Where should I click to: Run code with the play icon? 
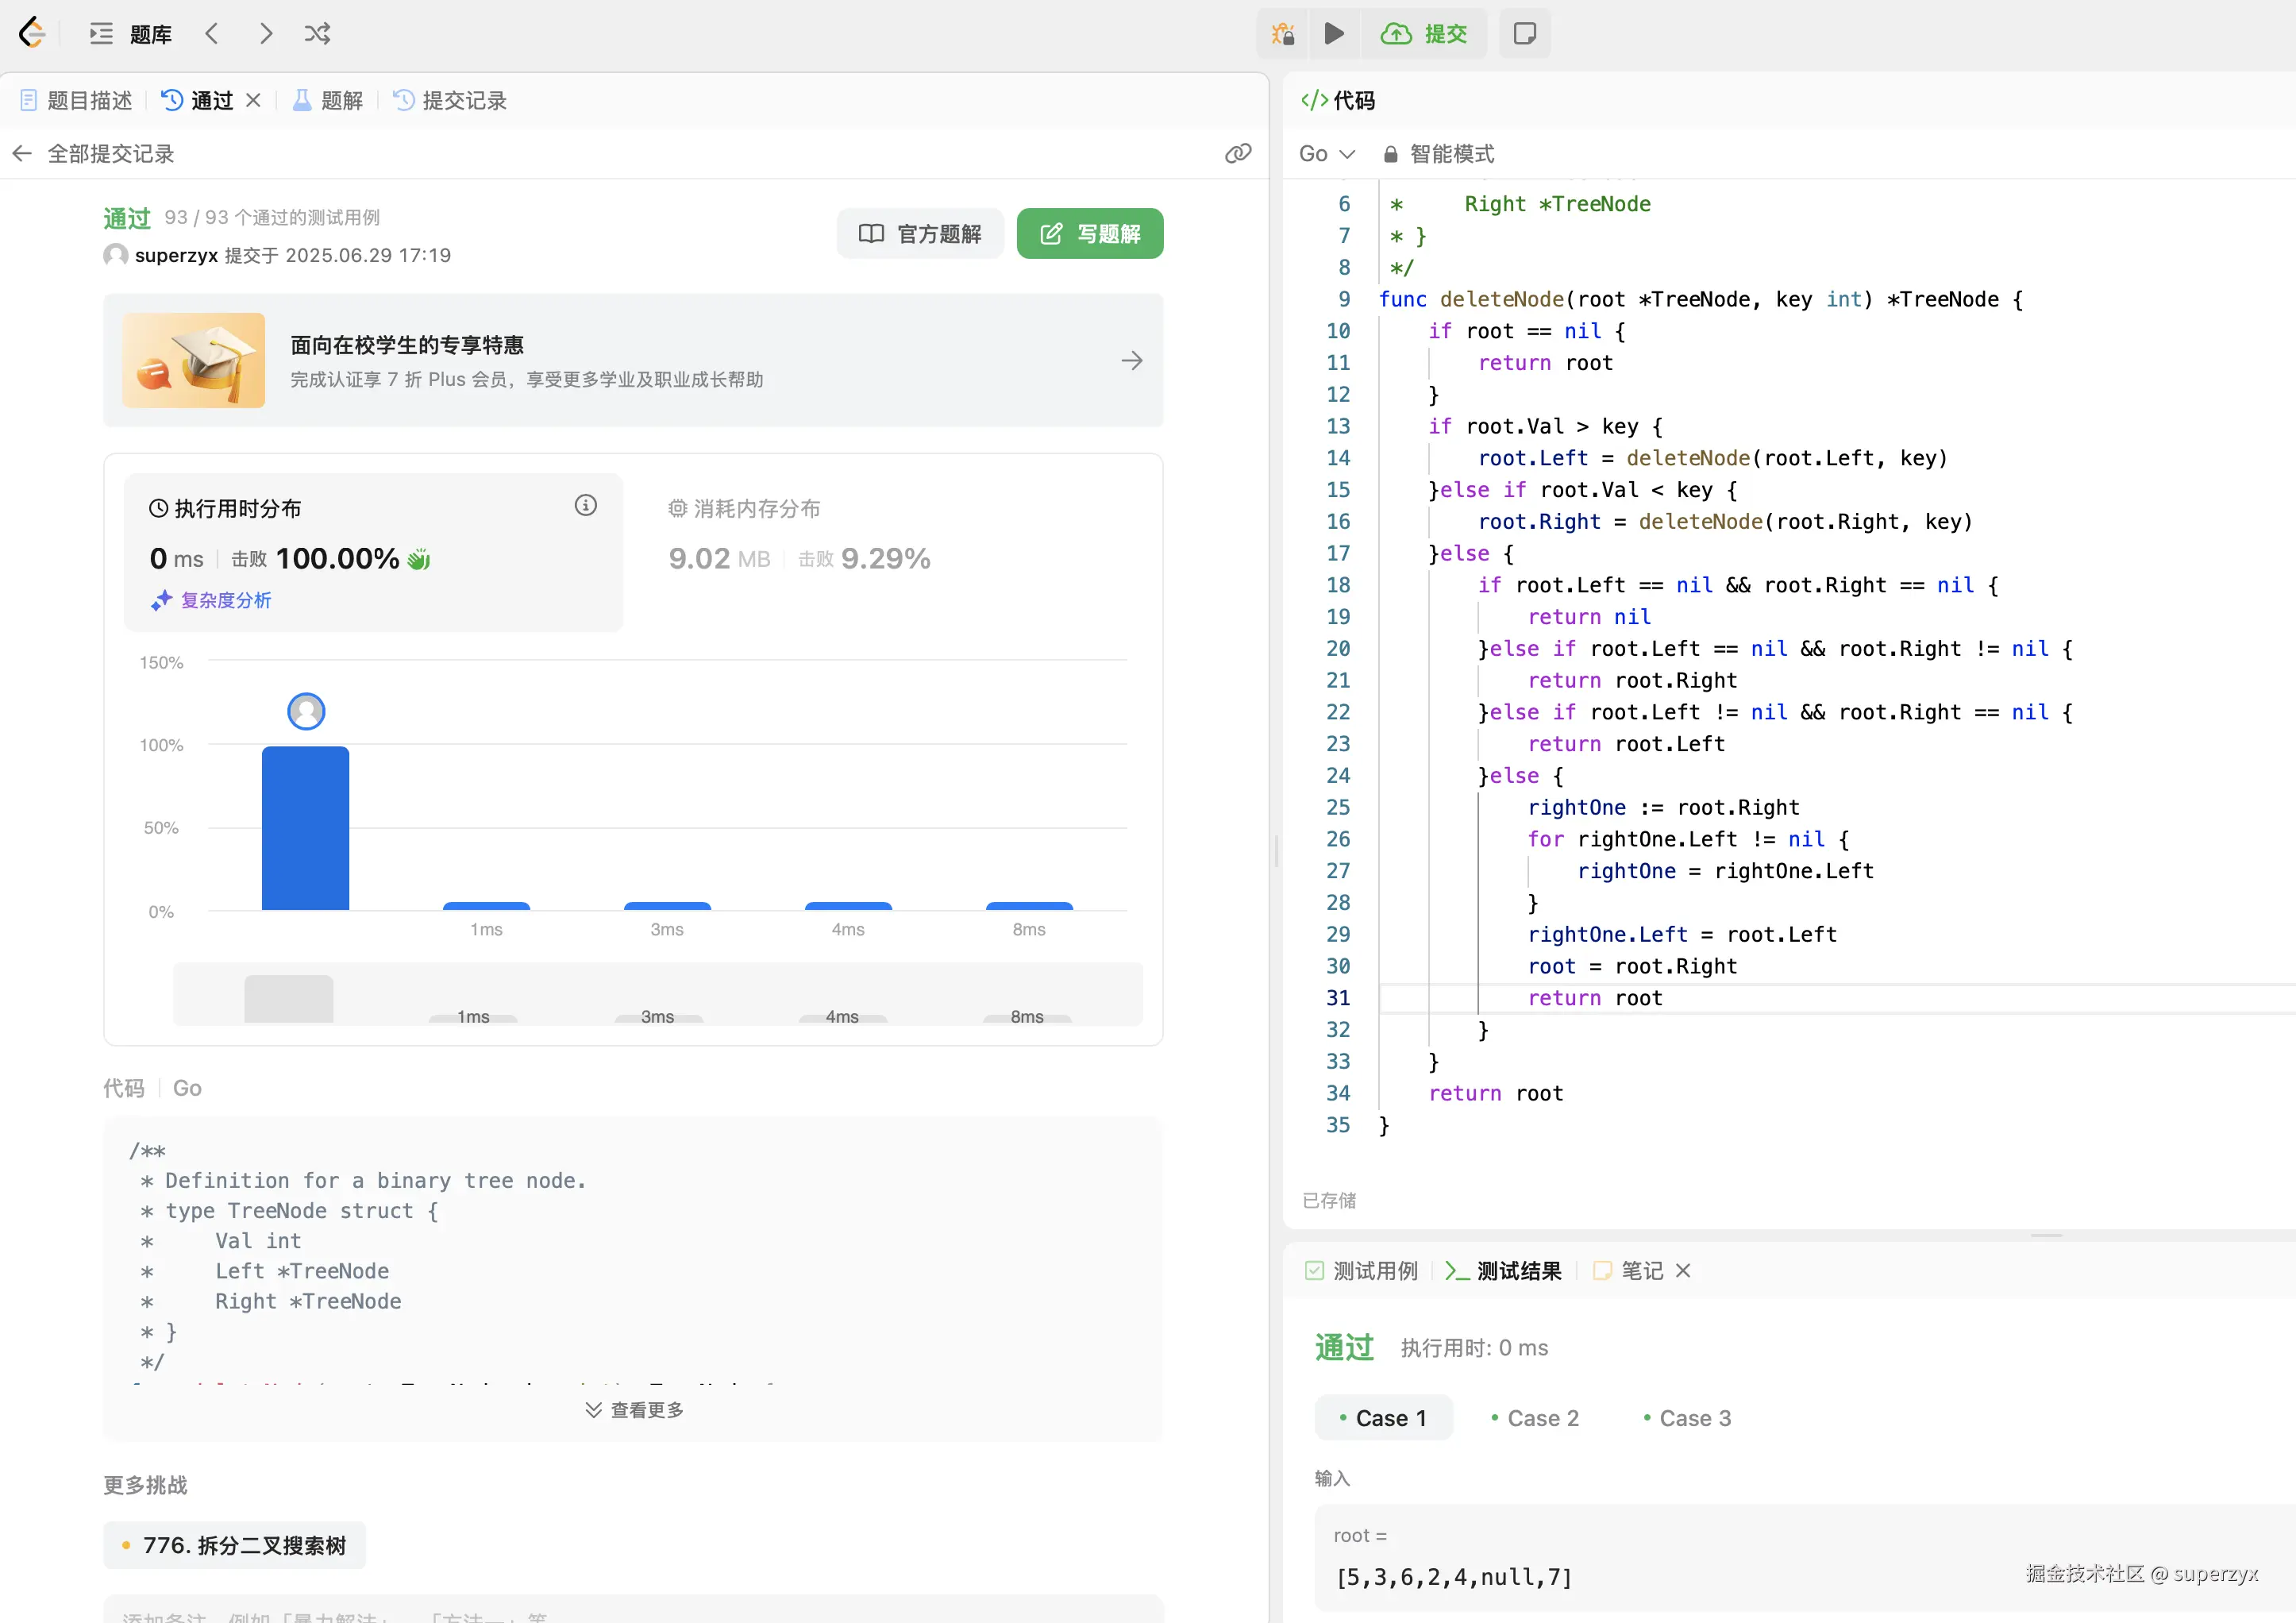click(x=1334, y=34)
